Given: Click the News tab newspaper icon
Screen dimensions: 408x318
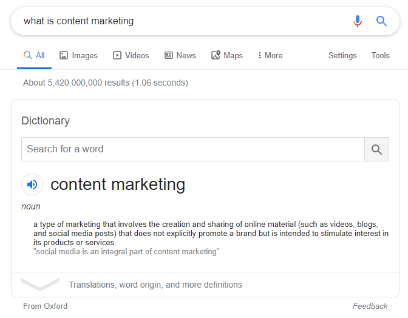Looking at the screenshot, I should pyautogui.click(x=169, y=55).
